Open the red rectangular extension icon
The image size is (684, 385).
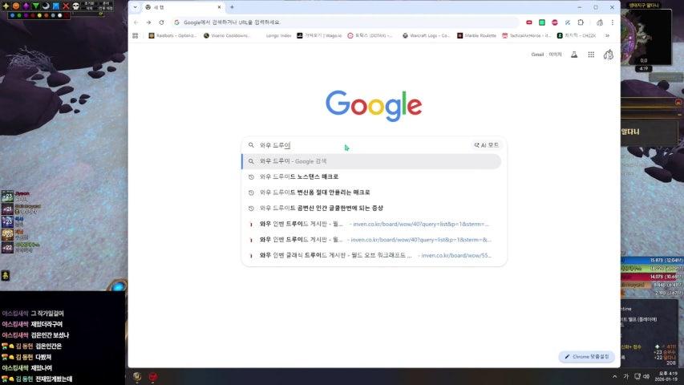529,22
